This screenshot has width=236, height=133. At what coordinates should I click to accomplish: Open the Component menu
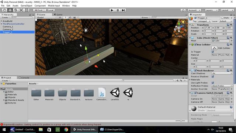pyautogui.click(x=40, y=6)
